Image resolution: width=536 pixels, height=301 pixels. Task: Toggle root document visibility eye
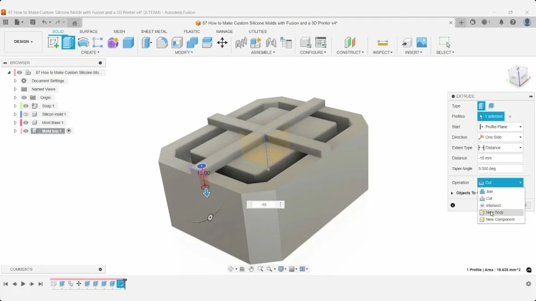20,72
